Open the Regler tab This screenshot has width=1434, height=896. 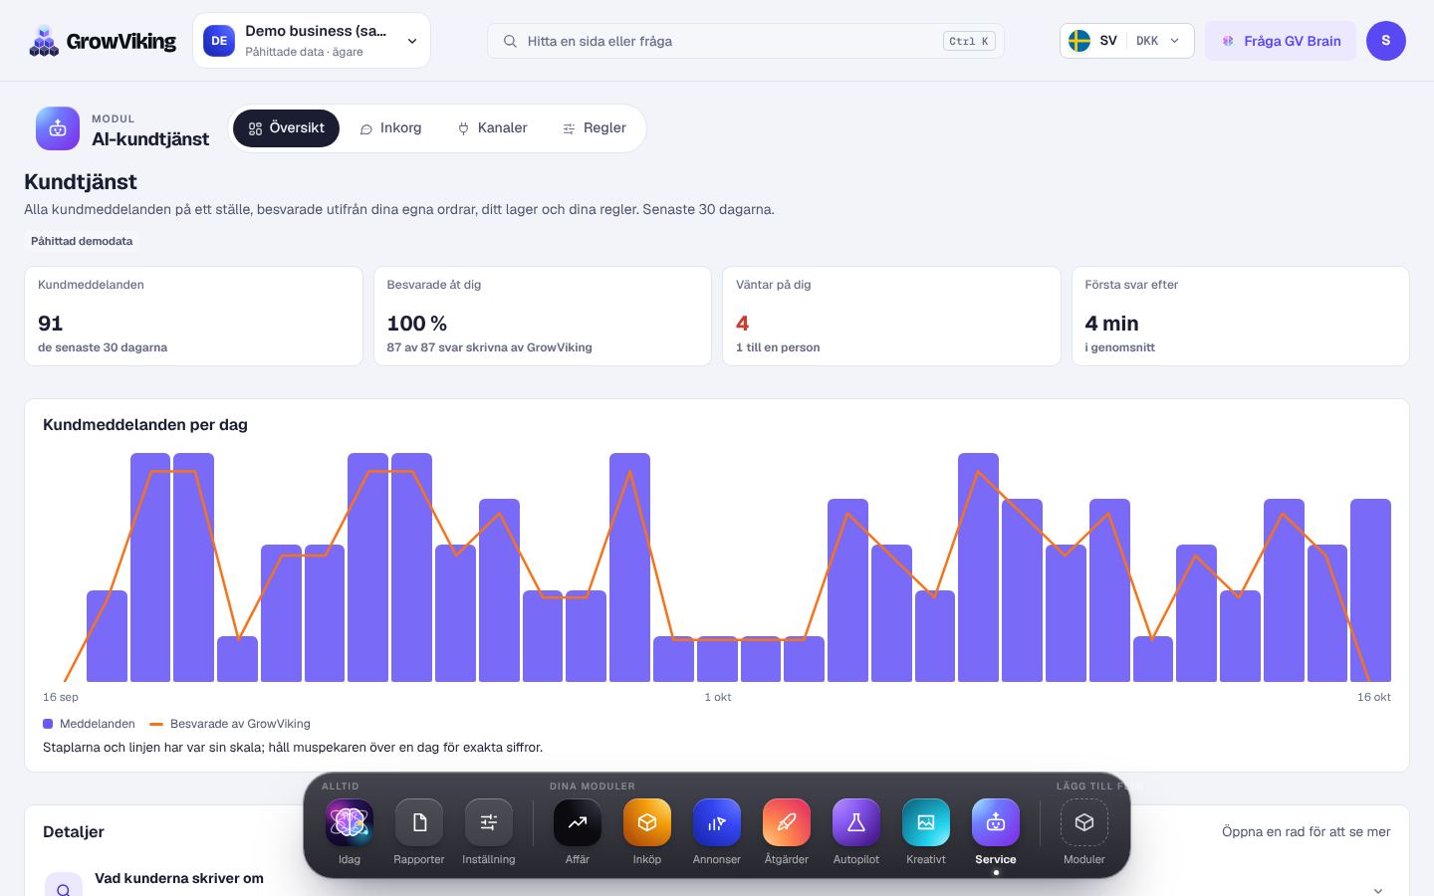click(595, 128)
